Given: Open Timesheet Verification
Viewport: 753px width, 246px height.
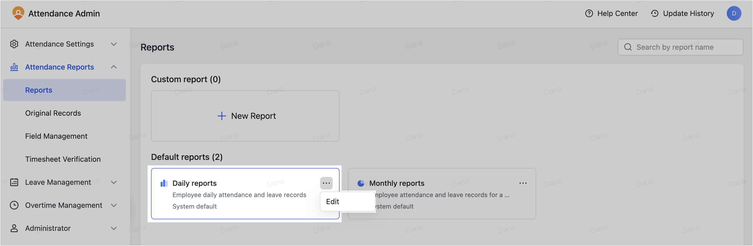Looking at the screenshot, I should [x=63, y=159].
